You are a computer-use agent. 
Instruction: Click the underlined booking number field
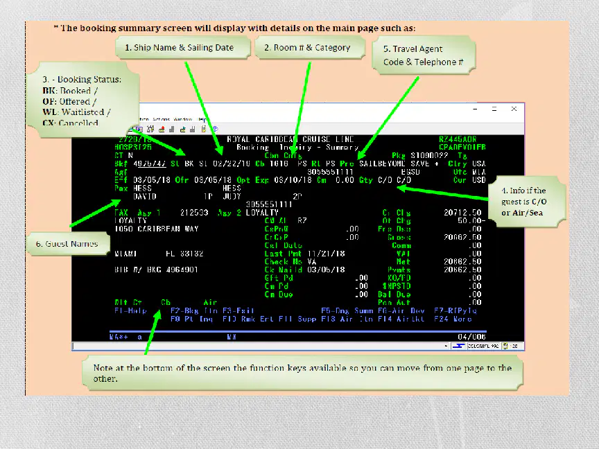150,164
